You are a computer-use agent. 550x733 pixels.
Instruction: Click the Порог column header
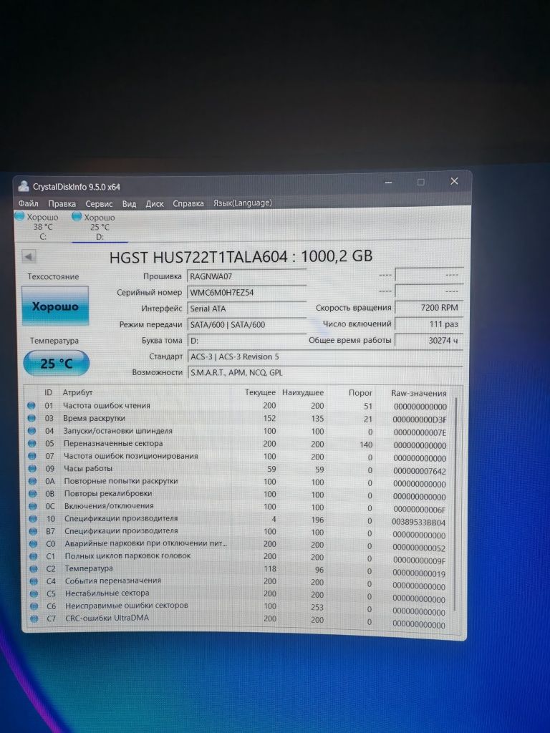360,393
